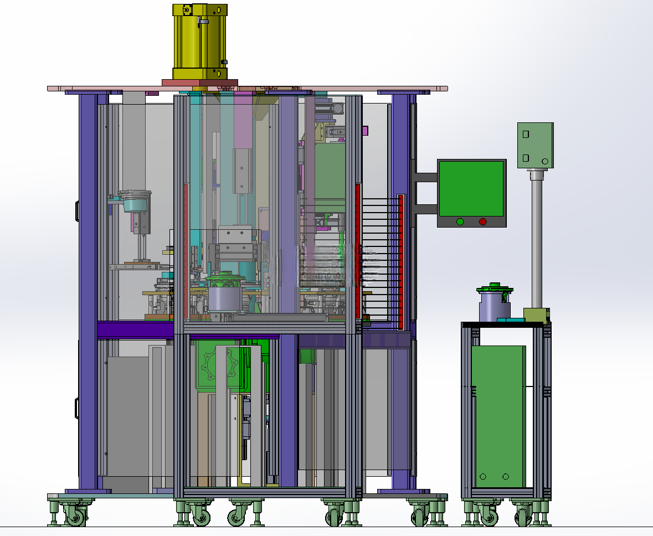Image resolution: width=653 pixels, height=536 pixels.
Task: Select the rightmost caster wheel of side cart
Action: pyautogui.click(x=523, y=517)
